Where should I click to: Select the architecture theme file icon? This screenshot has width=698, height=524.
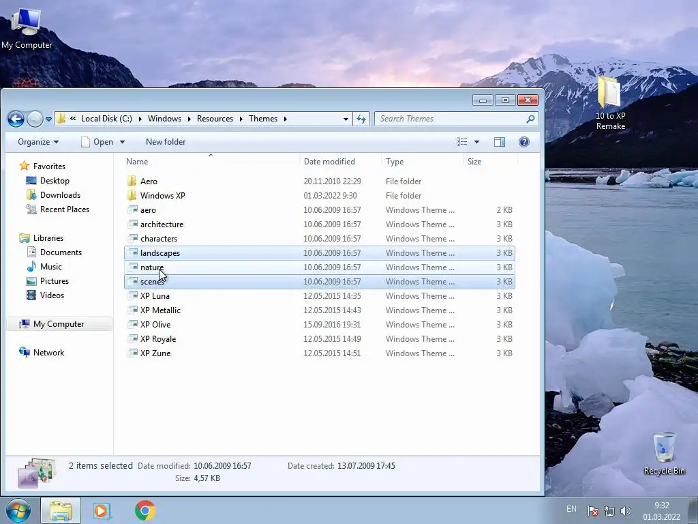tap(132, 224)
